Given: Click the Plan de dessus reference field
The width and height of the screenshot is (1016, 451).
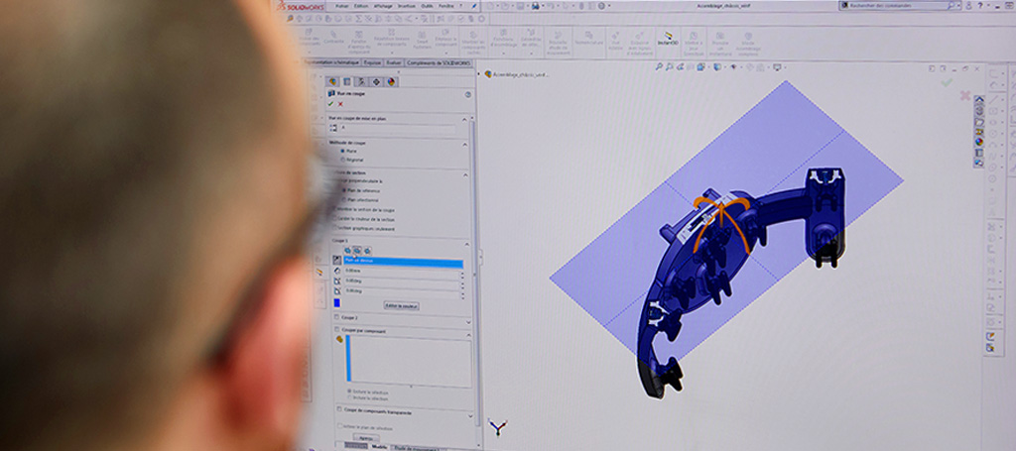Looking at the screenshot, I should [403, 263].
